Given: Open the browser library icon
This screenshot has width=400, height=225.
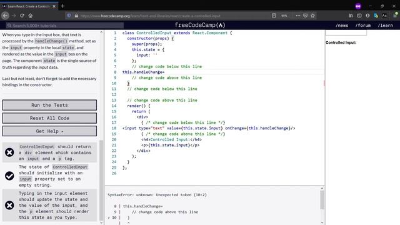Looking at the screenshot, I should tap(351, 16).
